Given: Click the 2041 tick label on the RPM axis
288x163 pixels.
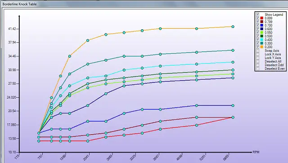Looking at the screenshot, I should pos(86,158).
